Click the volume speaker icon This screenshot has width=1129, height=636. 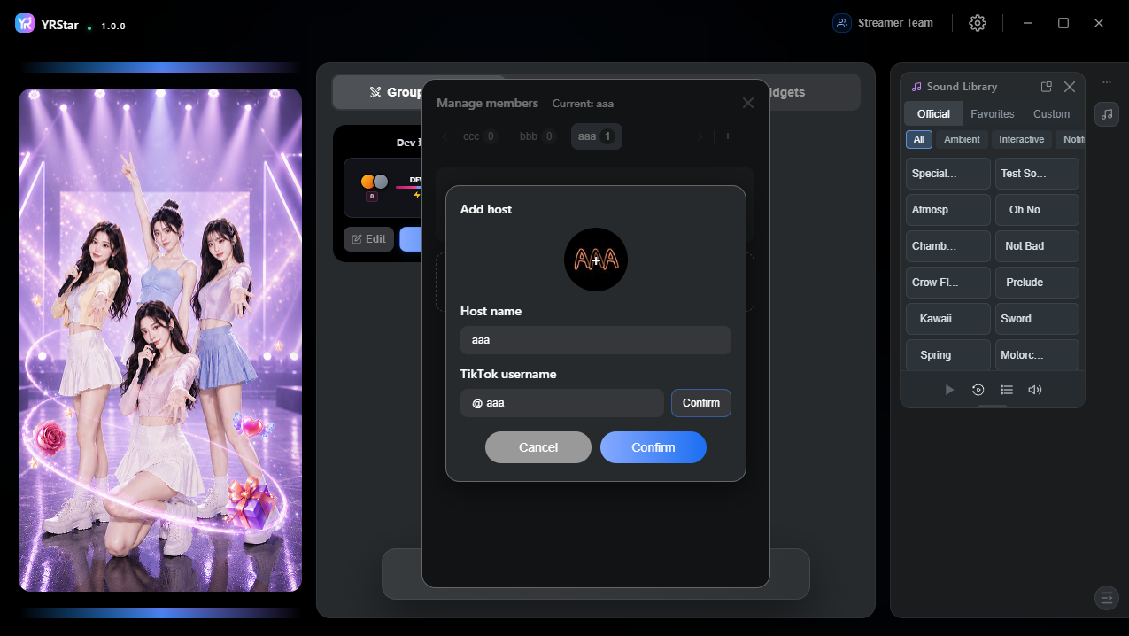pos(1034,390)
